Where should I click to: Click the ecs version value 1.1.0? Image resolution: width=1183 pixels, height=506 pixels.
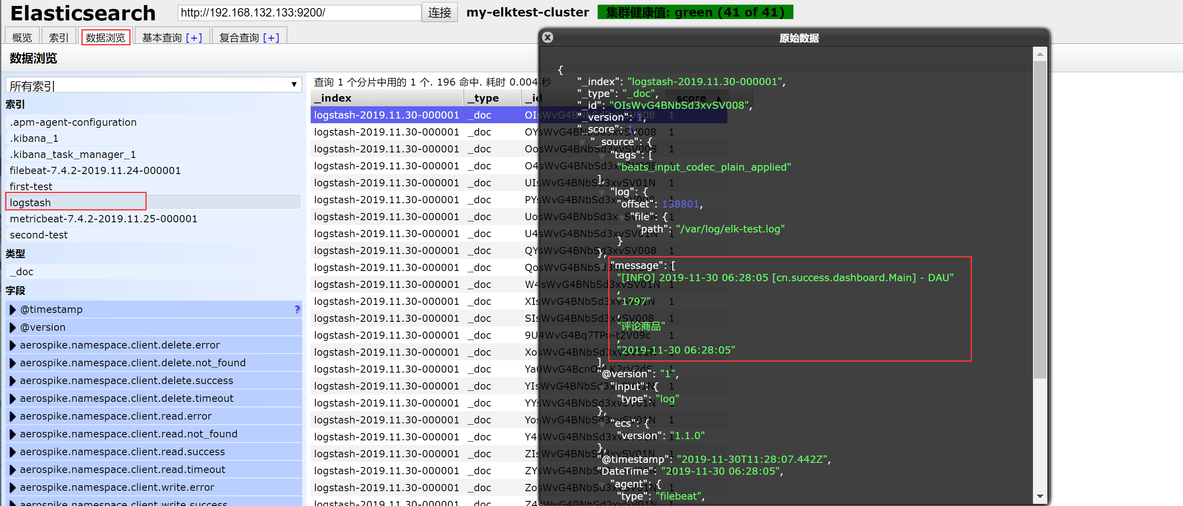pos(687,436)
